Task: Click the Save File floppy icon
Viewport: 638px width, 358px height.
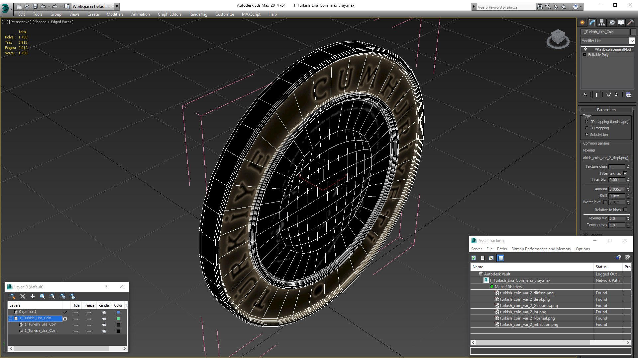Action: (x=35, y=6)
